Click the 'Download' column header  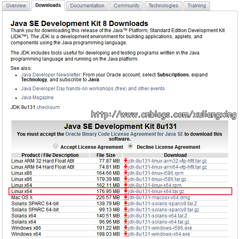[175, 155]
